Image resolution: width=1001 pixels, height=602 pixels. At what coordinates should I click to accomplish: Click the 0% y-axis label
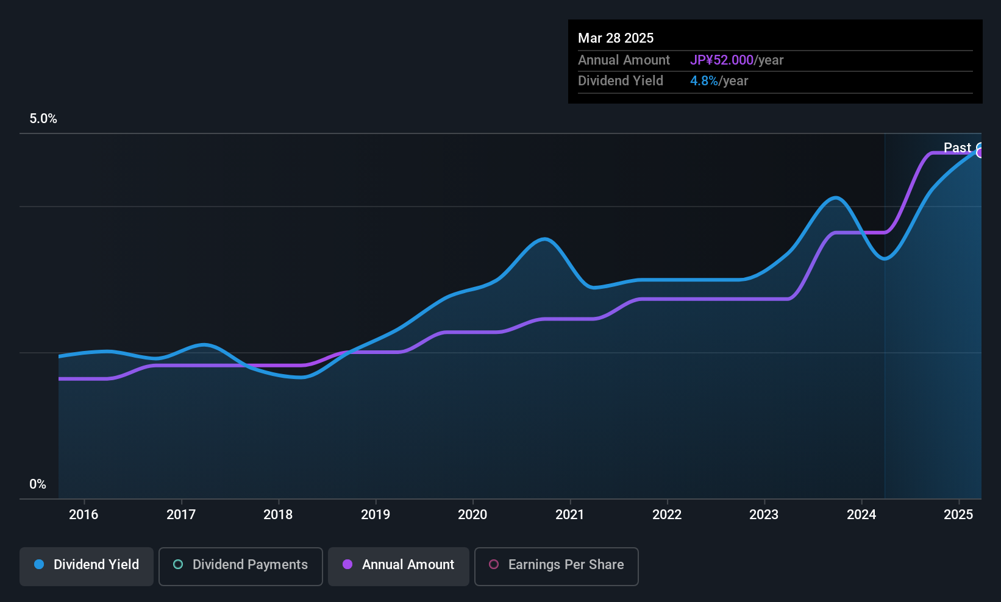coord(38,484)
